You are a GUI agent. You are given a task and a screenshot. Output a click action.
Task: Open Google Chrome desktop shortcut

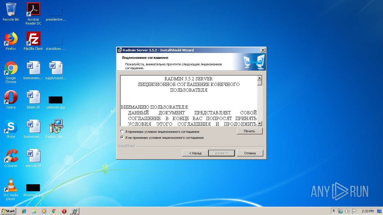[x=11, y=72]
